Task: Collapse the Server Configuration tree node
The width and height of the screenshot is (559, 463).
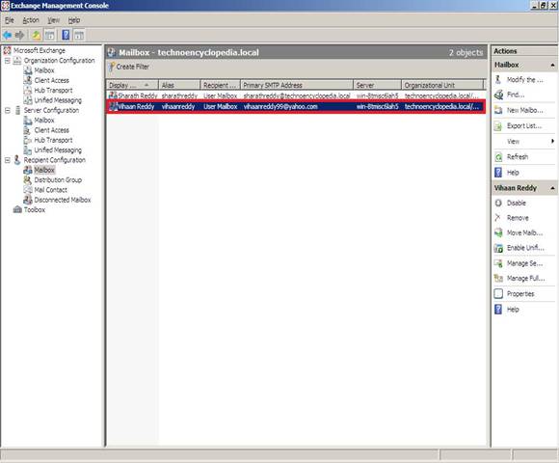Action: point(8,111)
